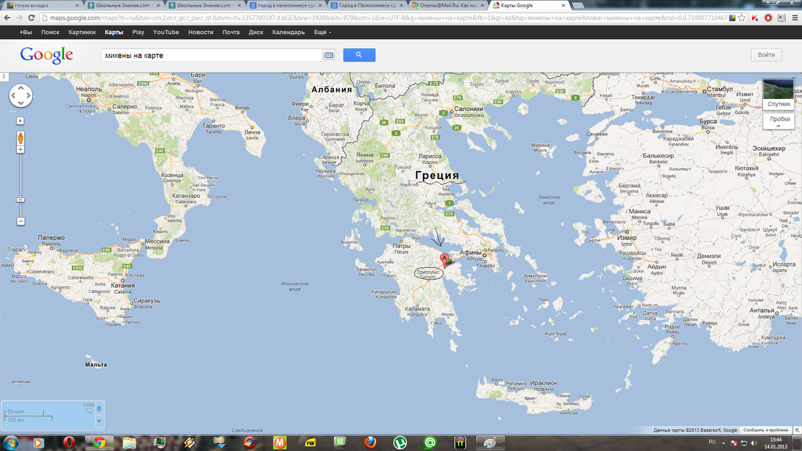802x451 pixels.
Task: Expand the overlay widget's down arrow
Action: [100, 422]
